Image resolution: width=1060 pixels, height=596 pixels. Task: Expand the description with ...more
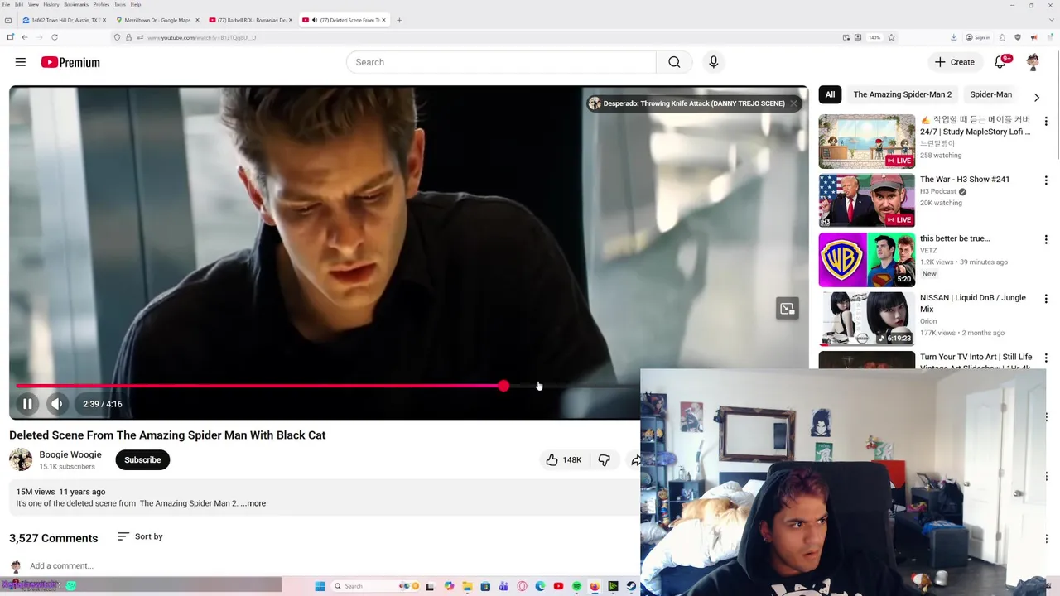coord(253,503)
